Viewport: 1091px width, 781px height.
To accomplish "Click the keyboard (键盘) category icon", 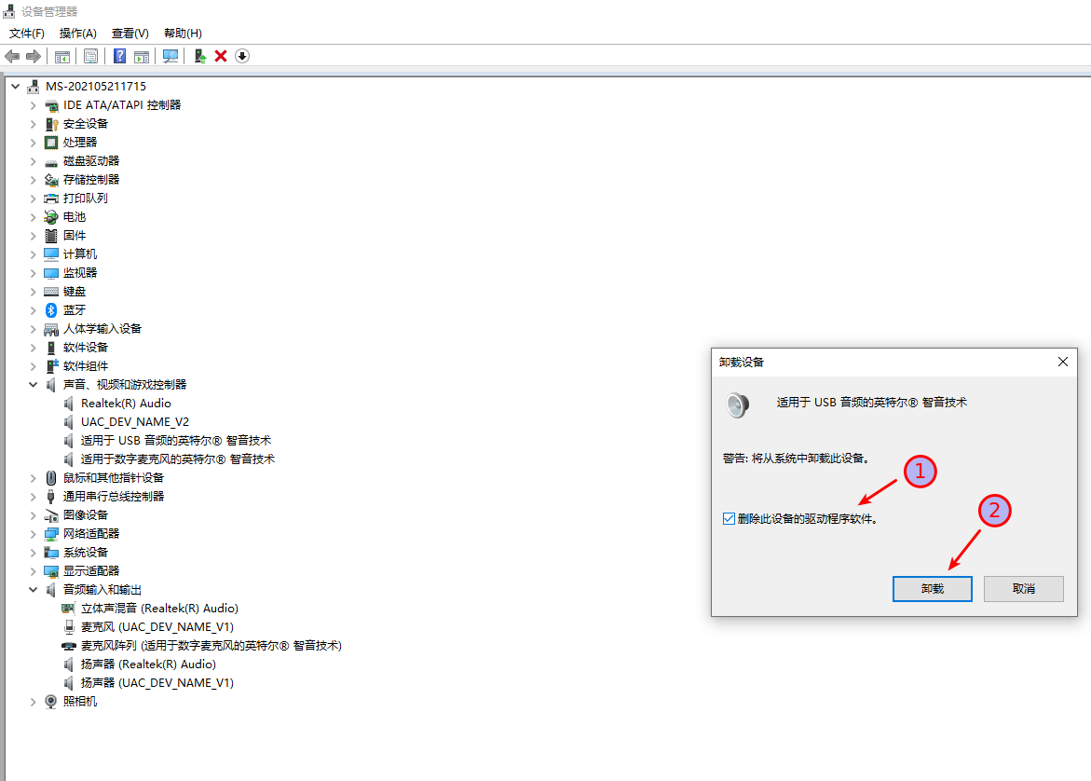I will tap(51, 292).
